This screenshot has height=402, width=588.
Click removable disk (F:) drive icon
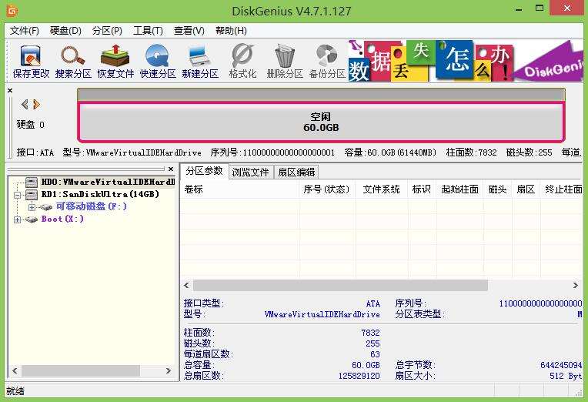click(45, 207)
